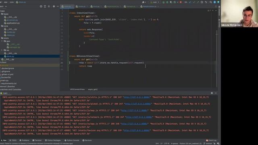Select Dockerfile in the project tree
The image size is (258, 145).
(6, 77)
